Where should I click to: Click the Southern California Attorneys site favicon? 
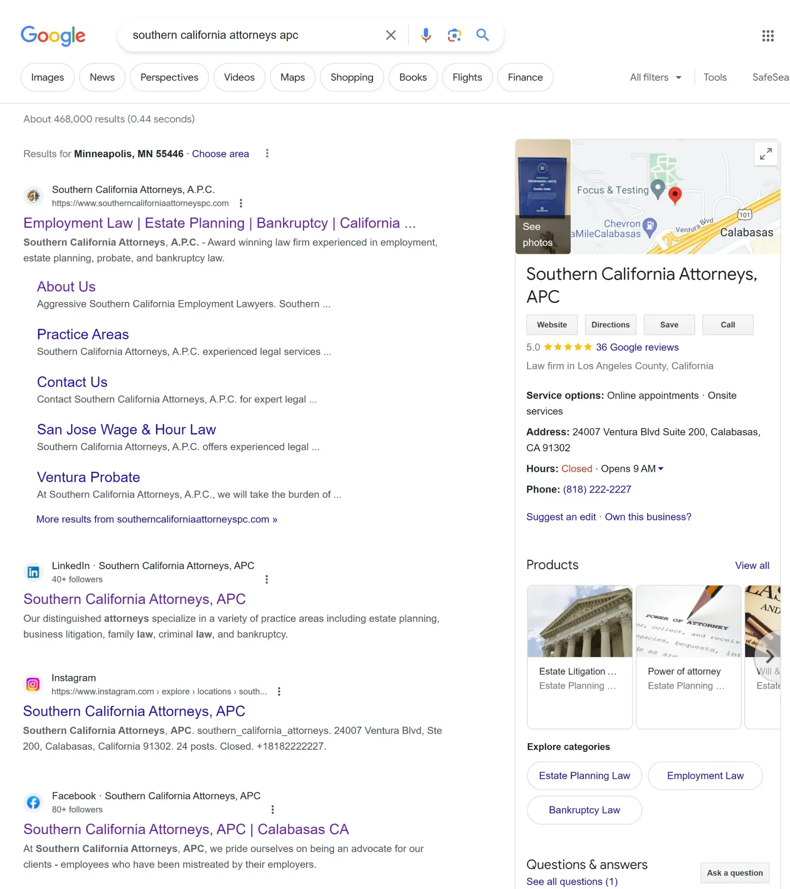point(33,196)
